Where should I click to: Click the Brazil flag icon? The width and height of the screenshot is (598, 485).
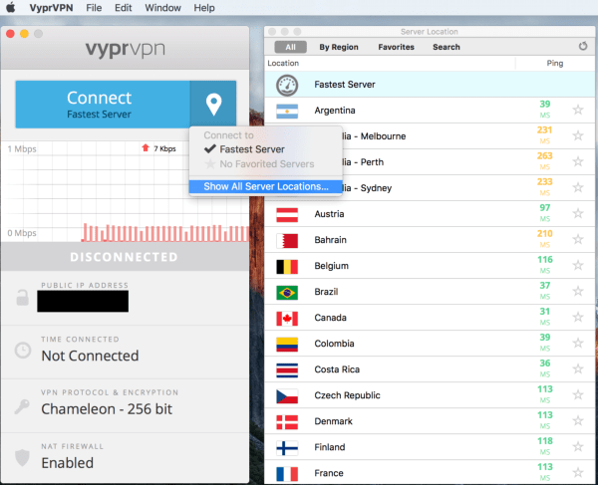[x=287, y=293]
